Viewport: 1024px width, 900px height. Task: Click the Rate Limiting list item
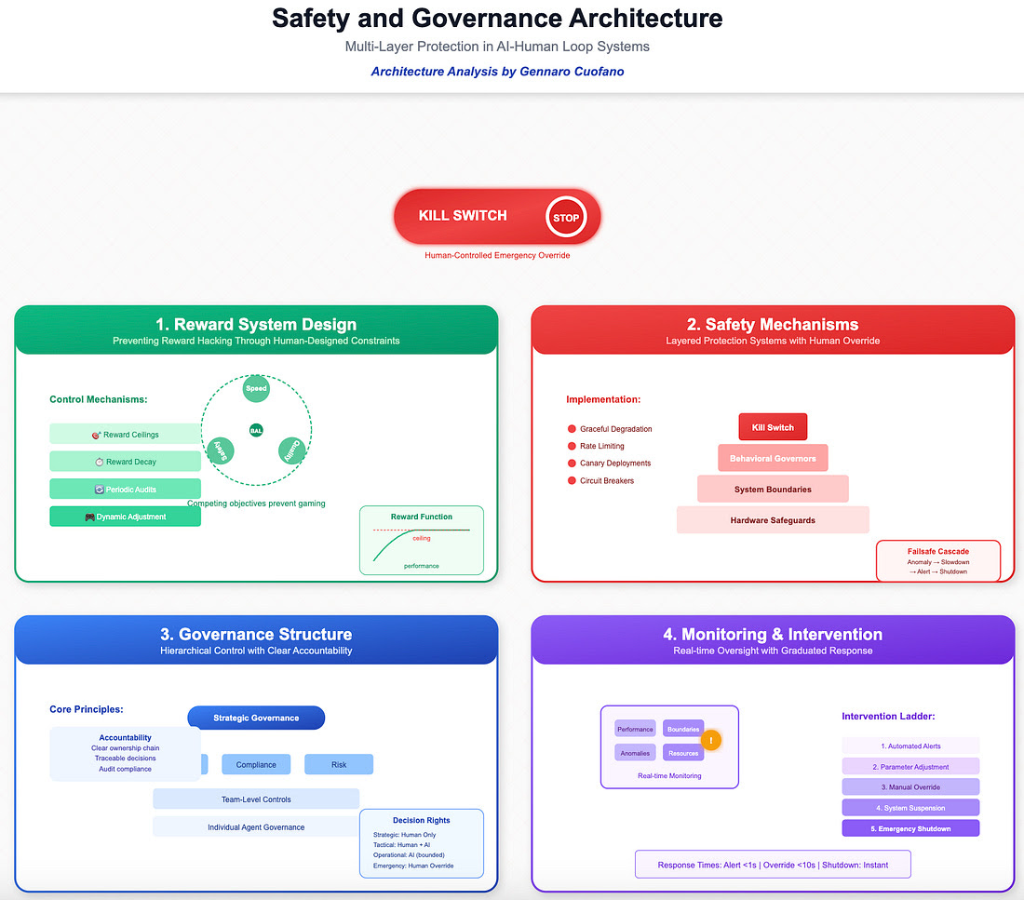coord(596,446)
